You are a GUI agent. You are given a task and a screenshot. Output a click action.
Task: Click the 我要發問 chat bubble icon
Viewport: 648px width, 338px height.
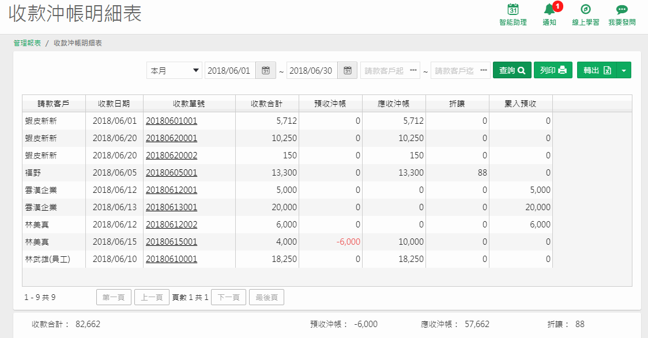(621, 9)
